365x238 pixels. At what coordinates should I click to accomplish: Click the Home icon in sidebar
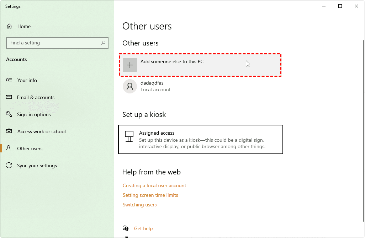point(9,26)
